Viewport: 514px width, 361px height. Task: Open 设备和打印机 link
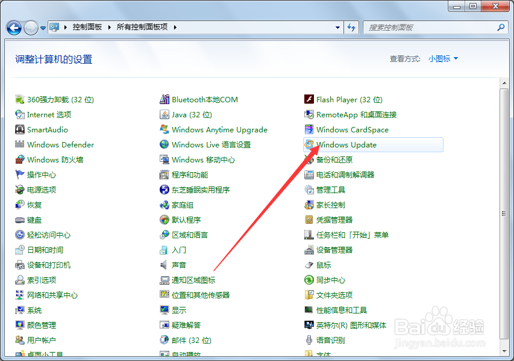coord(49,265)
